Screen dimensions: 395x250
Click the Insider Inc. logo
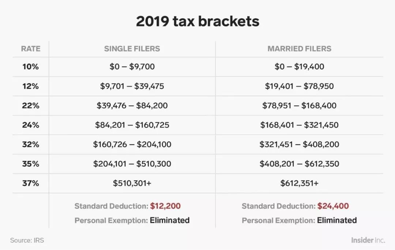click(x=368, y=240)
